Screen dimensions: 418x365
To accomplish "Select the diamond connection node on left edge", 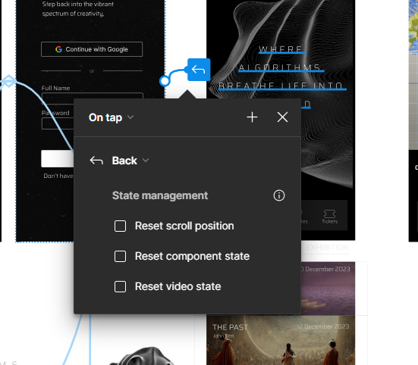I will pos(9,81).
